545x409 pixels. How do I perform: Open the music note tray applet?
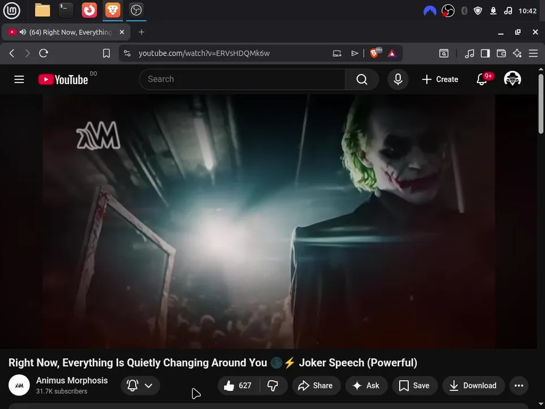tap(508, 11)
